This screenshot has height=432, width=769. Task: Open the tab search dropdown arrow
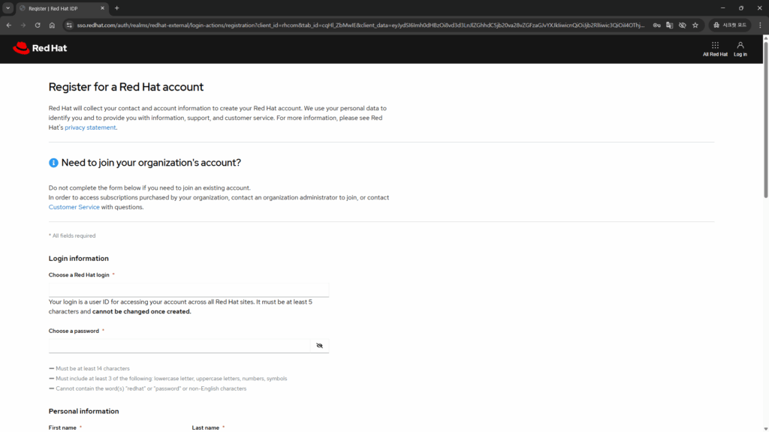[8, 7]
